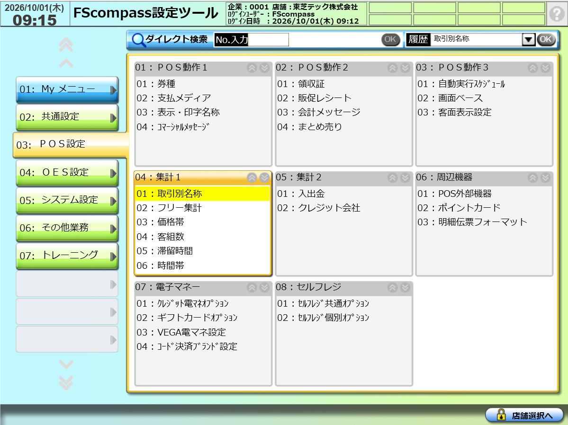This screenshot has height=425, width=568.
Task: Click scroll-up icon in 集計1 panel
Action: tap(252, 177)
